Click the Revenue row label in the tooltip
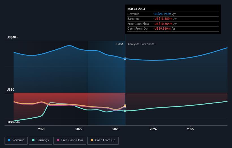The width and height of the screenshot is (232, 148). (x=133, y=14)
